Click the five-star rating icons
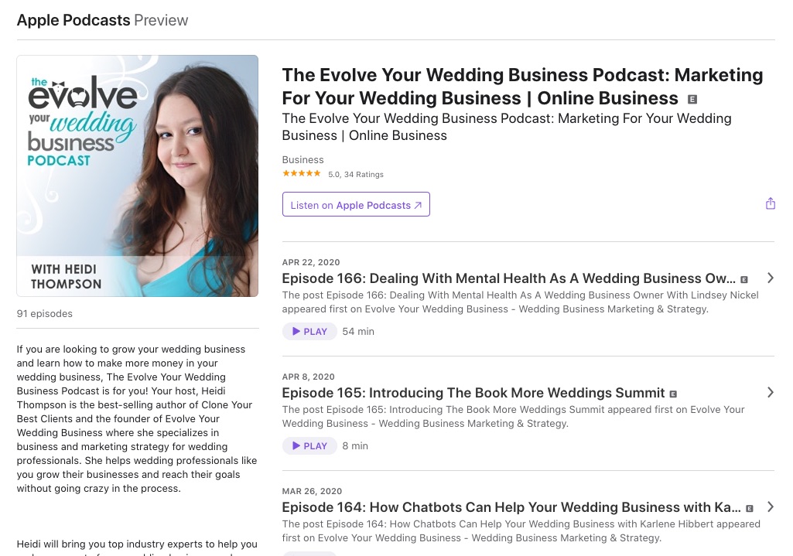 point(302,174)
